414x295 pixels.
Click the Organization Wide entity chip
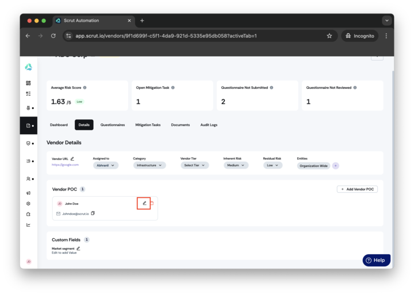314,166
